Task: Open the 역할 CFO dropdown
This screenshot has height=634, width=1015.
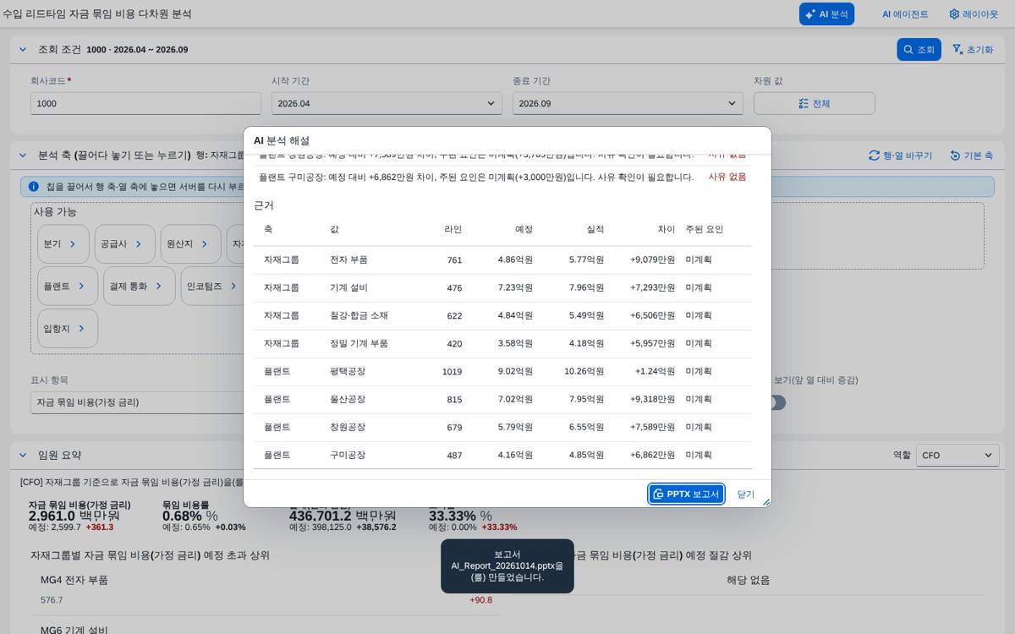Action: click(957, 455)
